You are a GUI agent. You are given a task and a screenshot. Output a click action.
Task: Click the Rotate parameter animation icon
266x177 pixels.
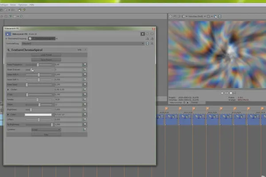click(85, 100)
